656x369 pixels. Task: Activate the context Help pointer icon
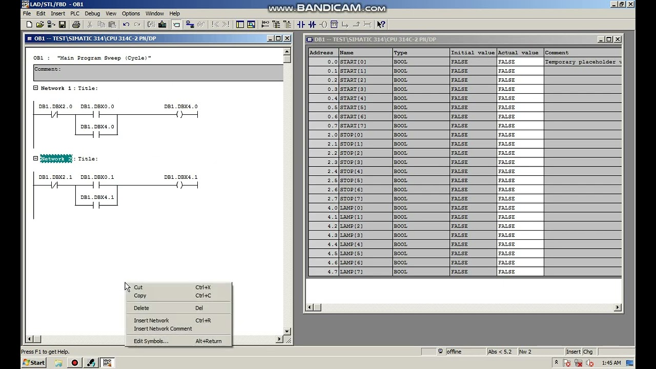tap(381, 25)
